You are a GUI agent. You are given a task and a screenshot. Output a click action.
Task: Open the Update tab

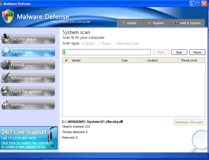click(x=130, y=23)
